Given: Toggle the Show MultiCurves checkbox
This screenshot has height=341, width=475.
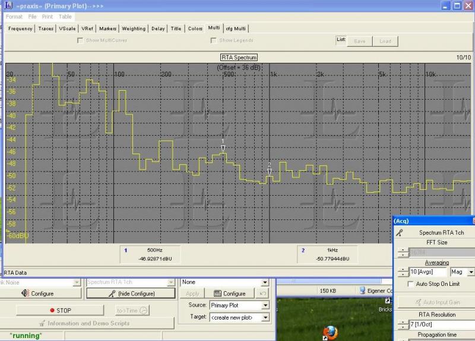Looking at the screenshot, I should [81, 40].
